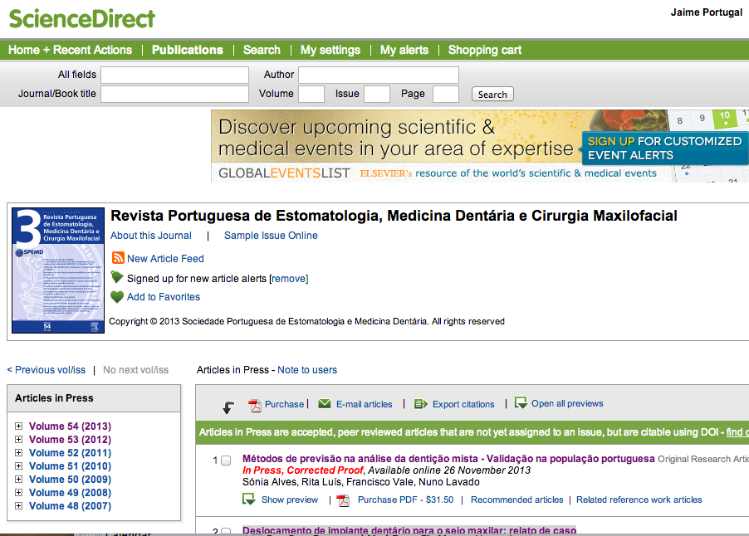Viewport: 749px width, 536px height.
Task: Expand Volume 52 (2011)
Action: 18,452
